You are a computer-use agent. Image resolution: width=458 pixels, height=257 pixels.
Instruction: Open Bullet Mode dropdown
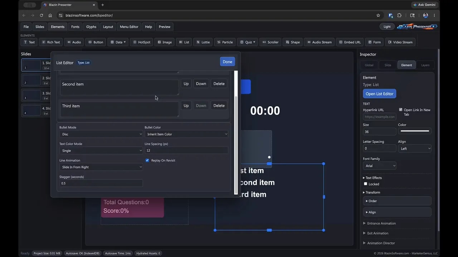(x=101, y=134)
